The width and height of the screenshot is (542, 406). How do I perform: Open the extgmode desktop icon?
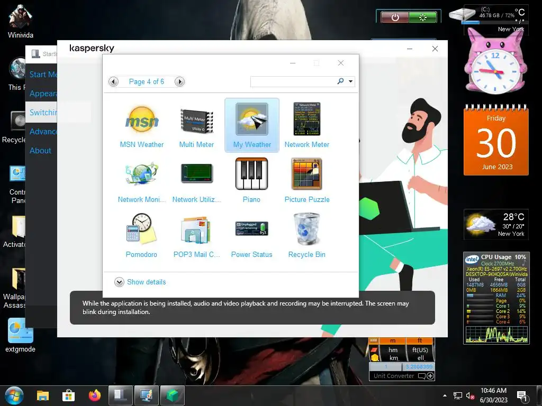(21, 336)
